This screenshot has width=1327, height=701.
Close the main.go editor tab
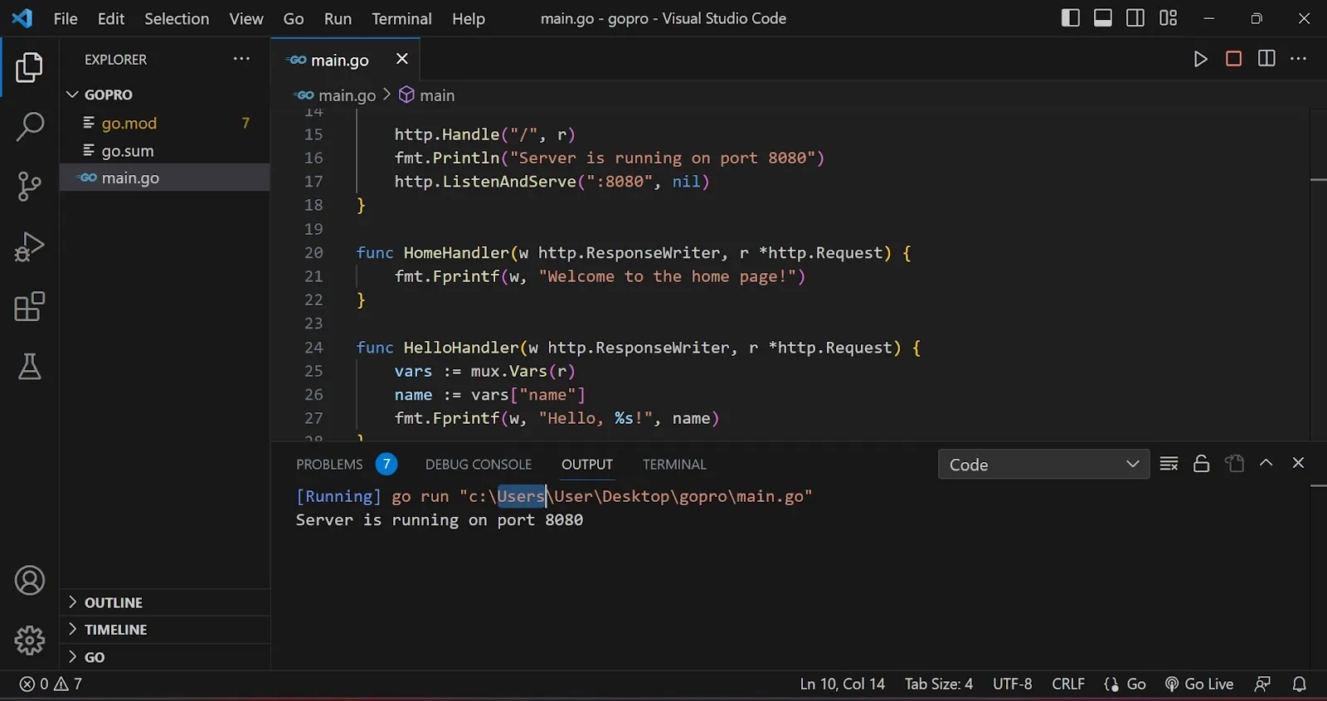402,59
